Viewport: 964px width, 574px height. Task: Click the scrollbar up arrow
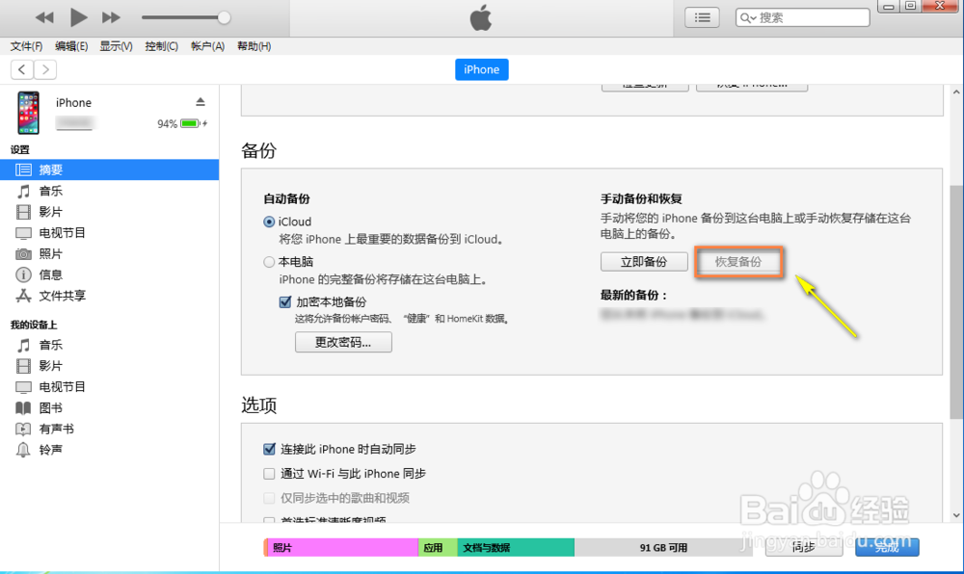click(956, 92)
